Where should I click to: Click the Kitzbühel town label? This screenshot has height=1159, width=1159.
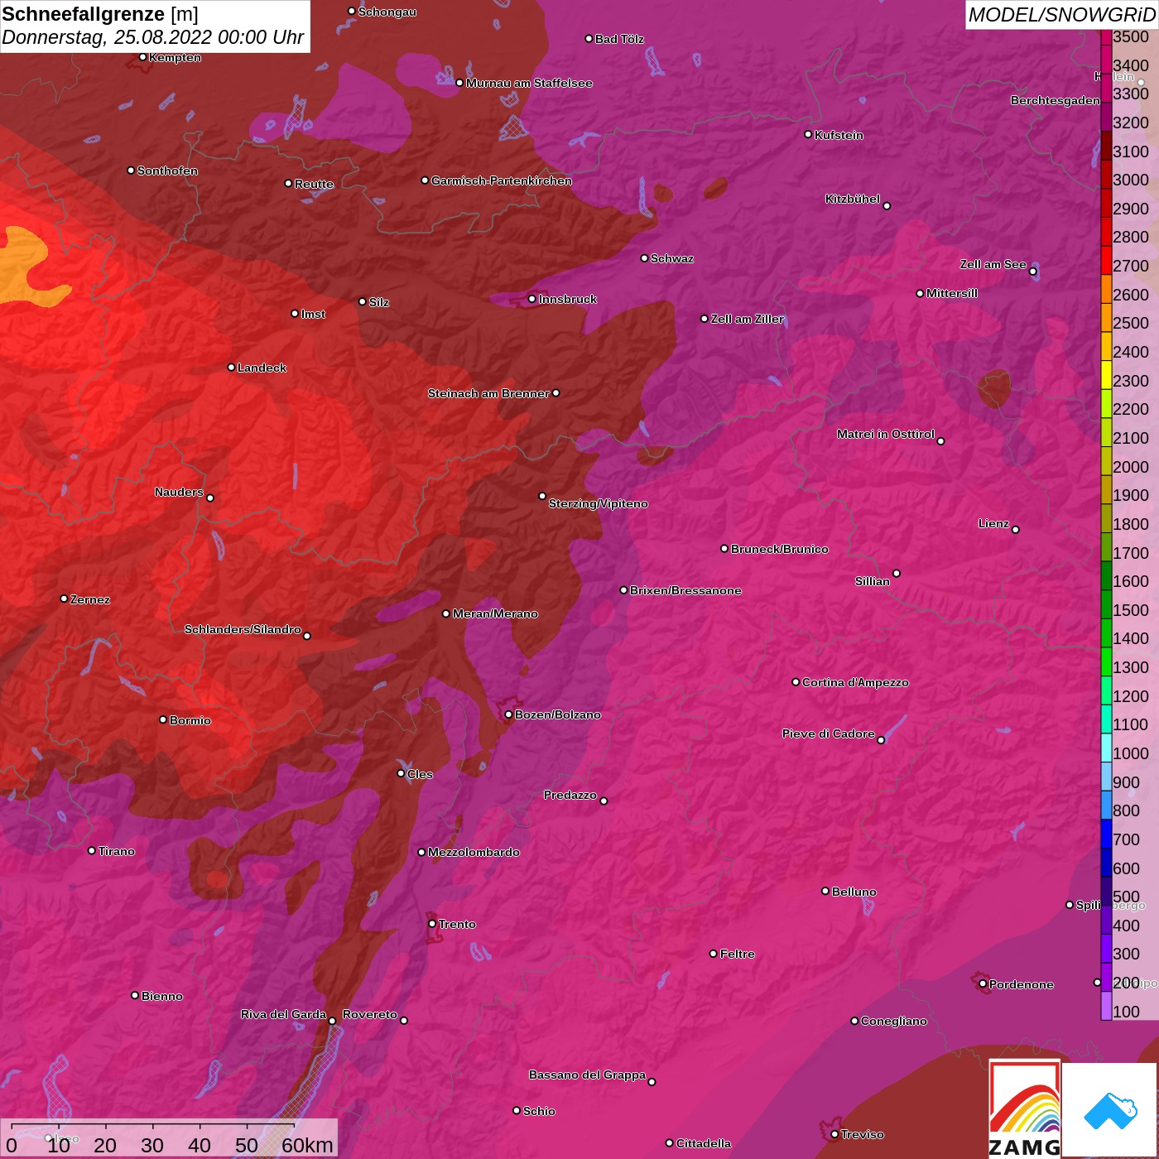pos(853,199)
